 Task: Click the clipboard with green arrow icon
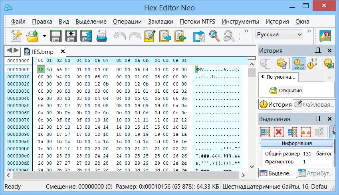point(180,36)
